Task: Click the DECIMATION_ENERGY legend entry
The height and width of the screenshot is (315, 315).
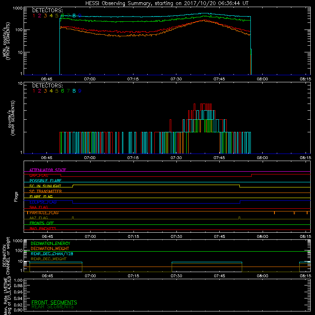Action: tap(50, 243)
